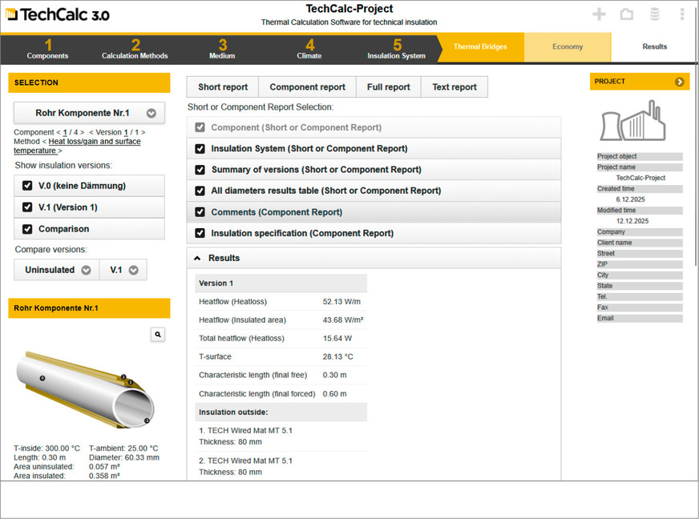This screenshot has width=699, height=519.
Task: Generate the Short report
Action: click(x=223, y=86)
